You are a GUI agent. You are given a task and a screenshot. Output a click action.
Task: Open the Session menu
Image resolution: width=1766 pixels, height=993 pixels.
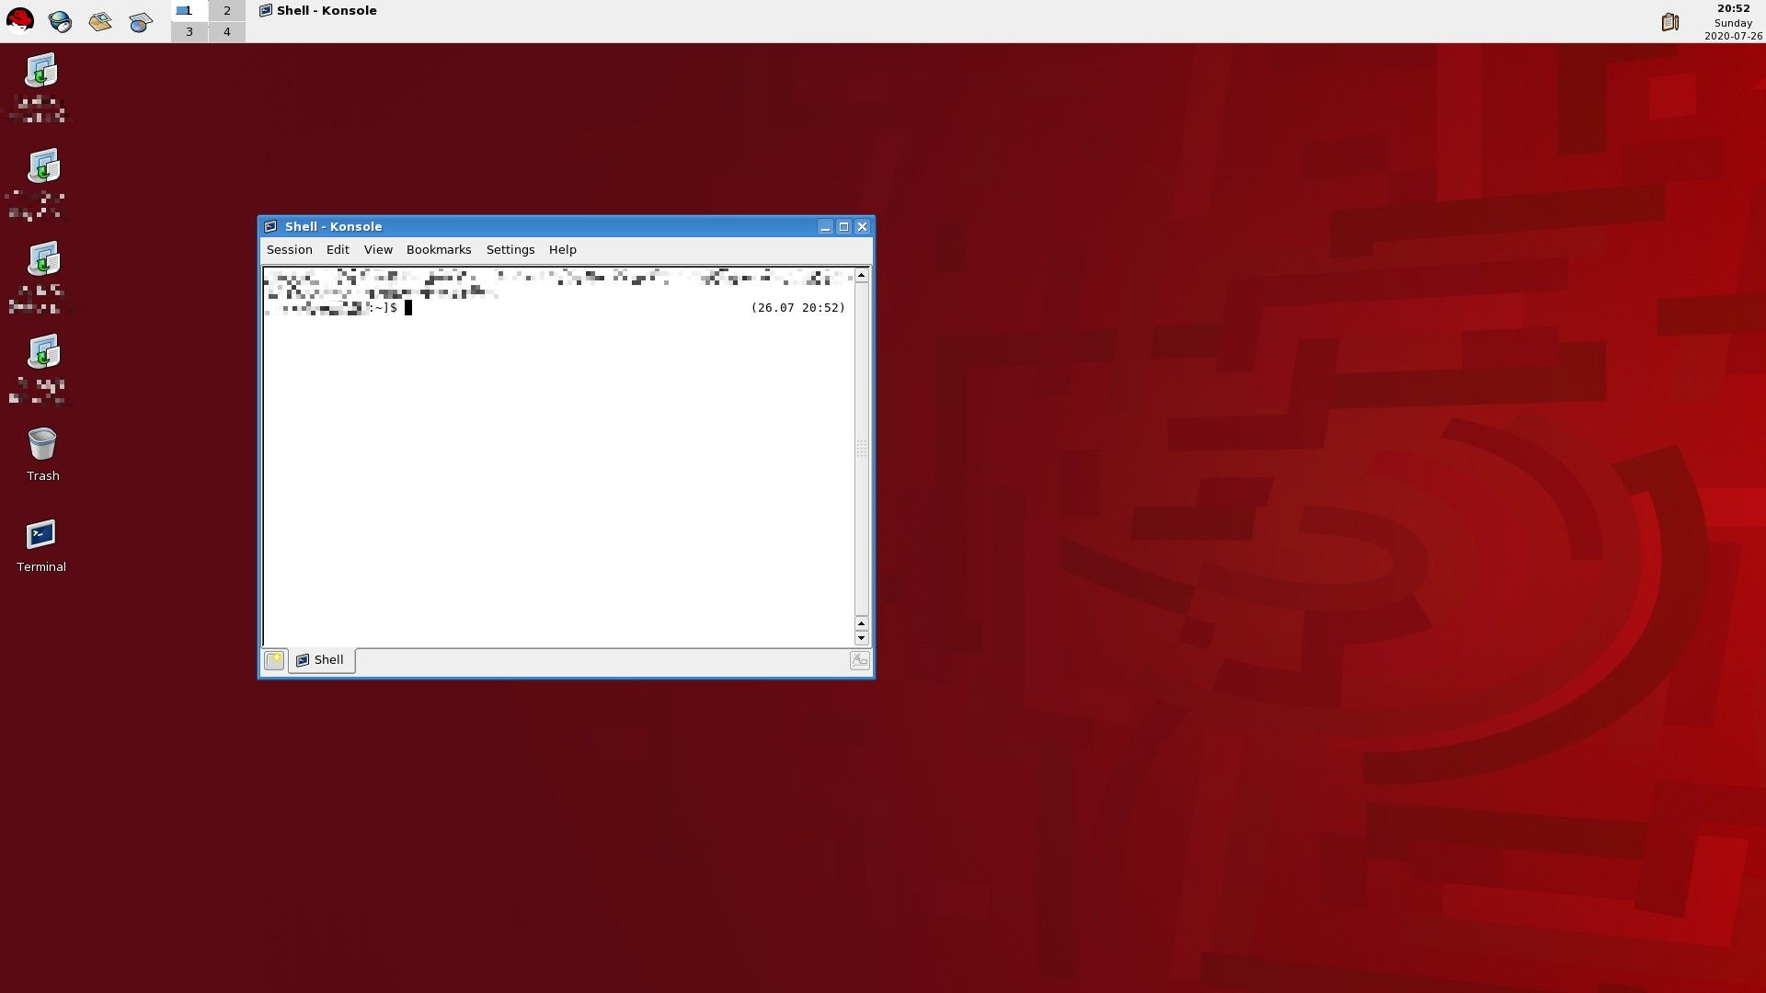click(289, 250)
